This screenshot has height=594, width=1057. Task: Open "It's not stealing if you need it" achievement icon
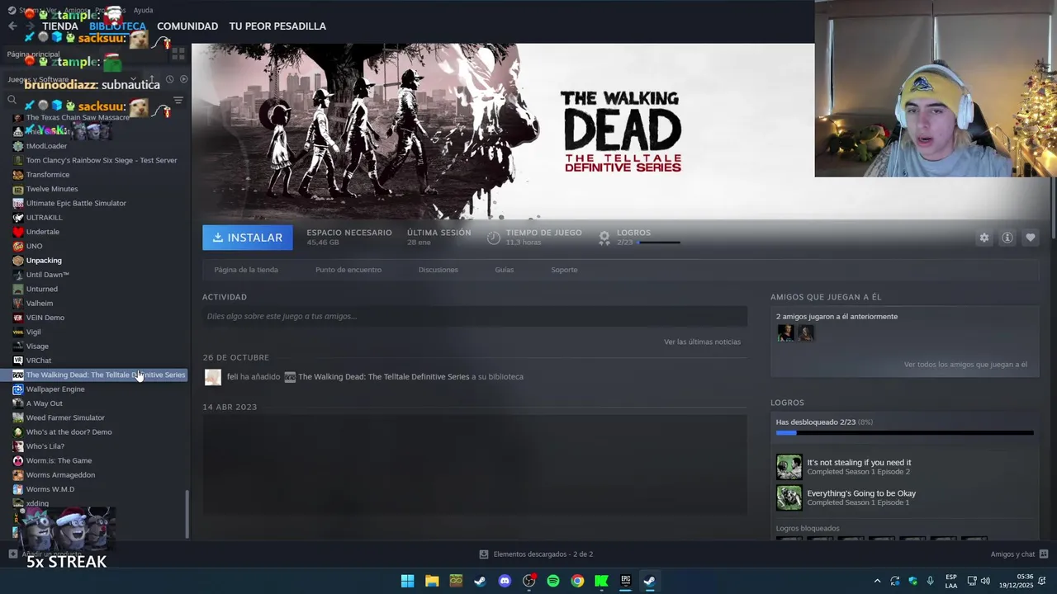point(789,467)
